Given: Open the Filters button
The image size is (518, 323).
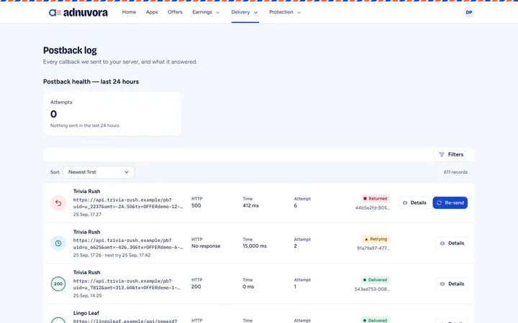Looking at the screenshot, I should (451, 154).
